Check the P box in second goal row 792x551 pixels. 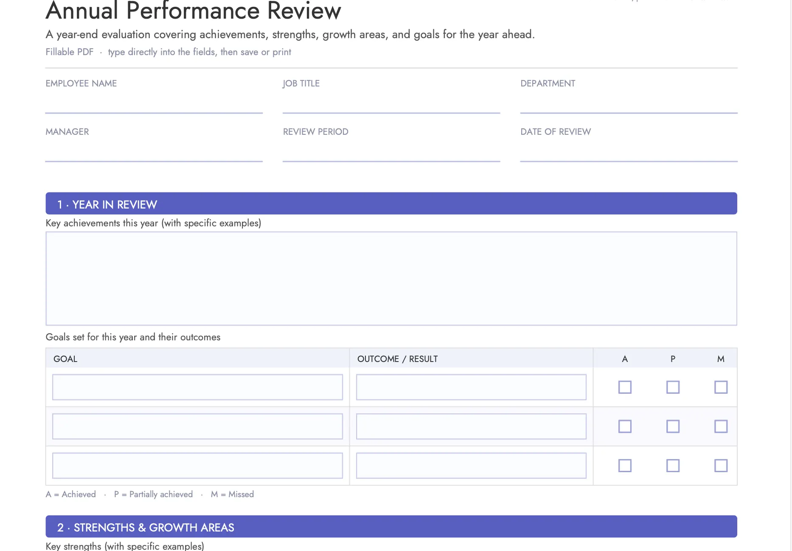[x=673, y=426]
